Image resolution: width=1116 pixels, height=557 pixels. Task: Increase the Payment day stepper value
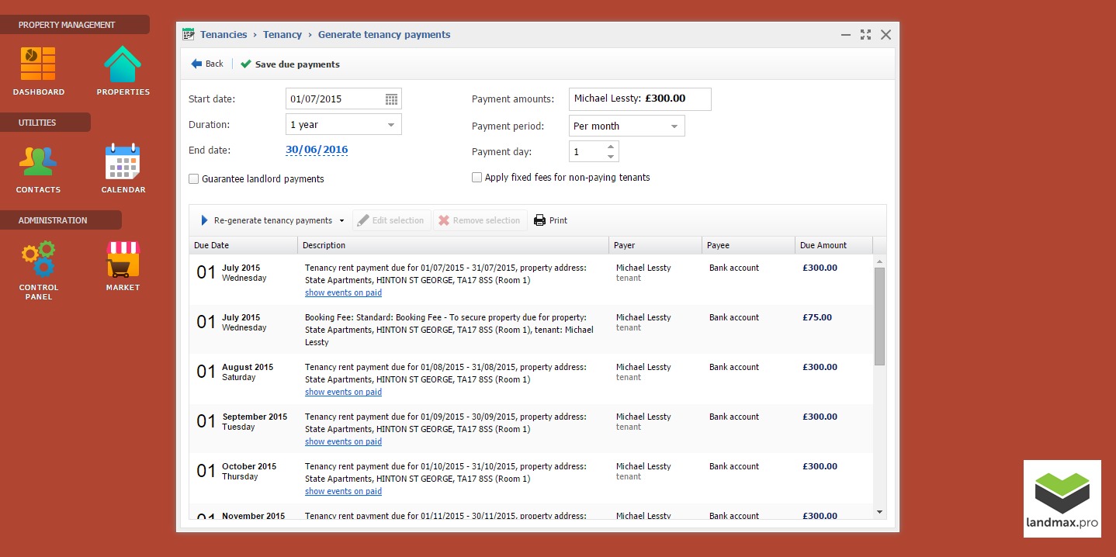(x=611, y=146)
